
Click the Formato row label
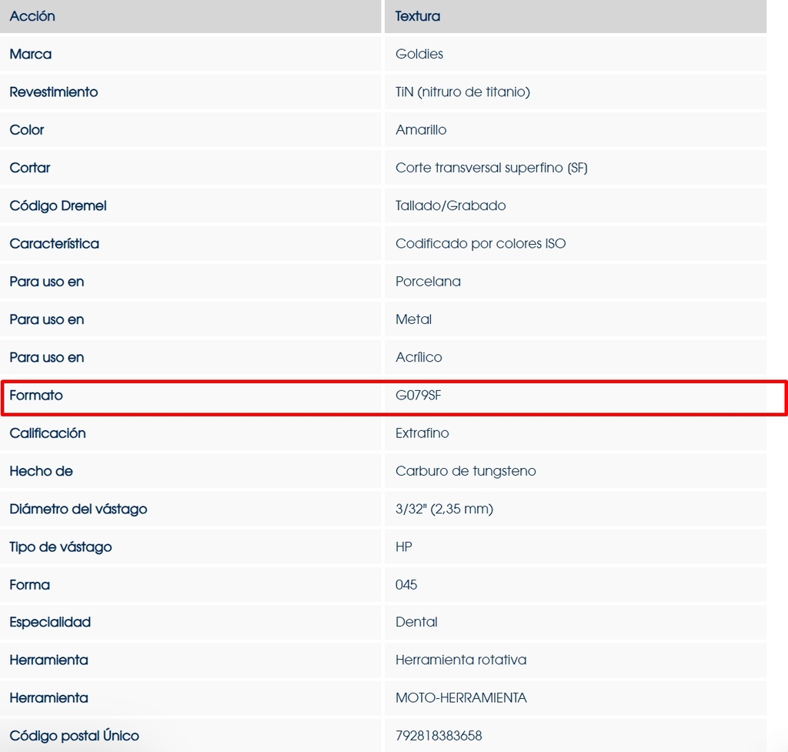coord(36,396)
